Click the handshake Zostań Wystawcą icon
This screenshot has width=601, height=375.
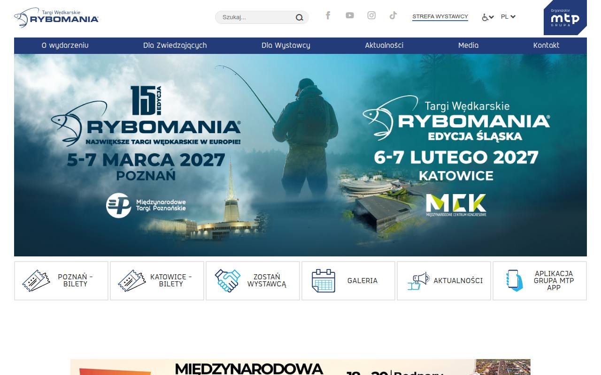(228, 281)
